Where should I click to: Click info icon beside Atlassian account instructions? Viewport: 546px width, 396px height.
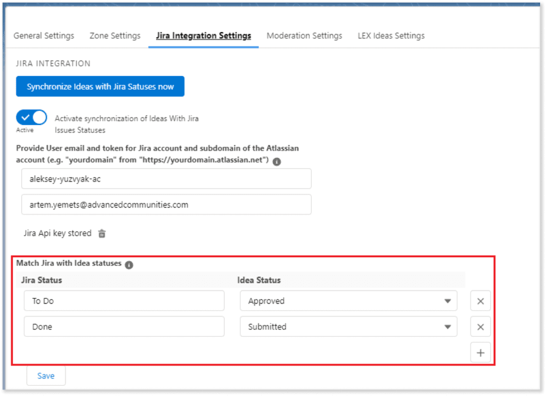click(277, 162)
